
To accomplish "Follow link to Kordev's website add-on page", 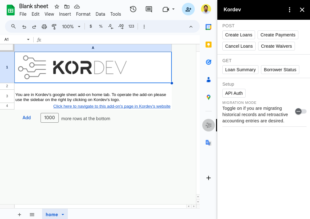I will click(x=112, y=106).
